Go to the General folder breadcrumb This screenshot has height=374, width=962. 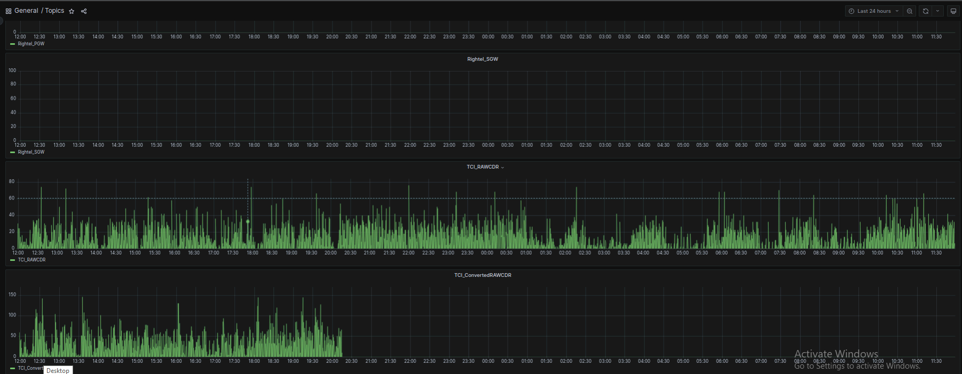click(x=26, y=11)
